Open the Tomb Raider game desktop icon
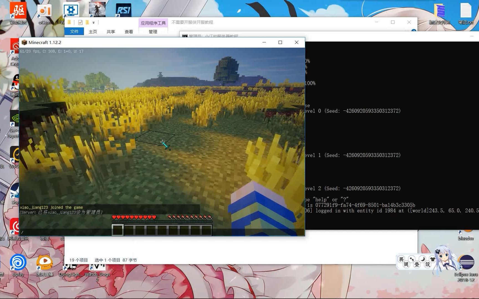The image size is (479, 299). [97, 9]
